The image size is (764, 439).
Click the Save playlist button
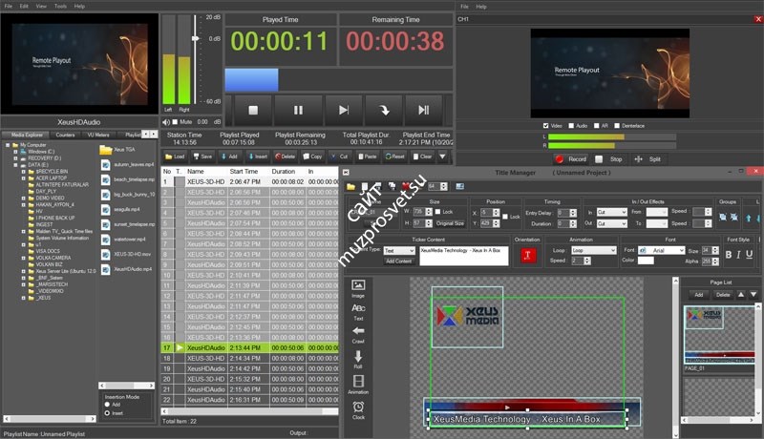[x=202, y=157]
